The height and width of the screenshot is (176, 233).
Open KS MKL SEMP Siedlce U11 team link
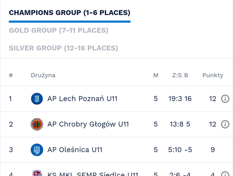[93, 174]
